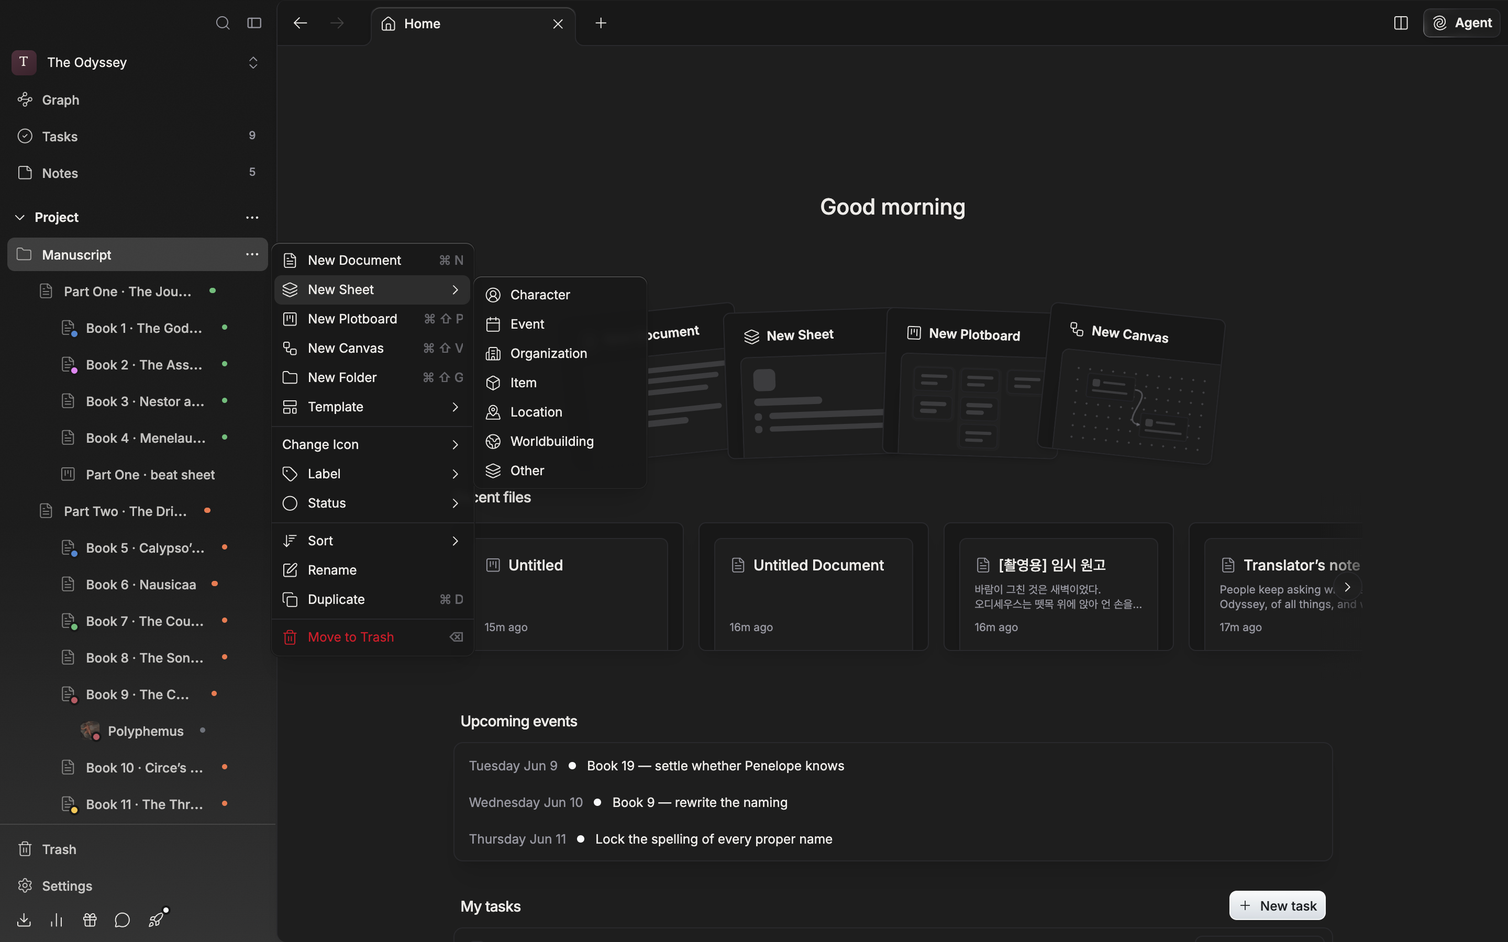Open the [촬영용] 임시 원고 recent file
The height and width of the screenshot is (942, 1508).
pos(1058,587)
